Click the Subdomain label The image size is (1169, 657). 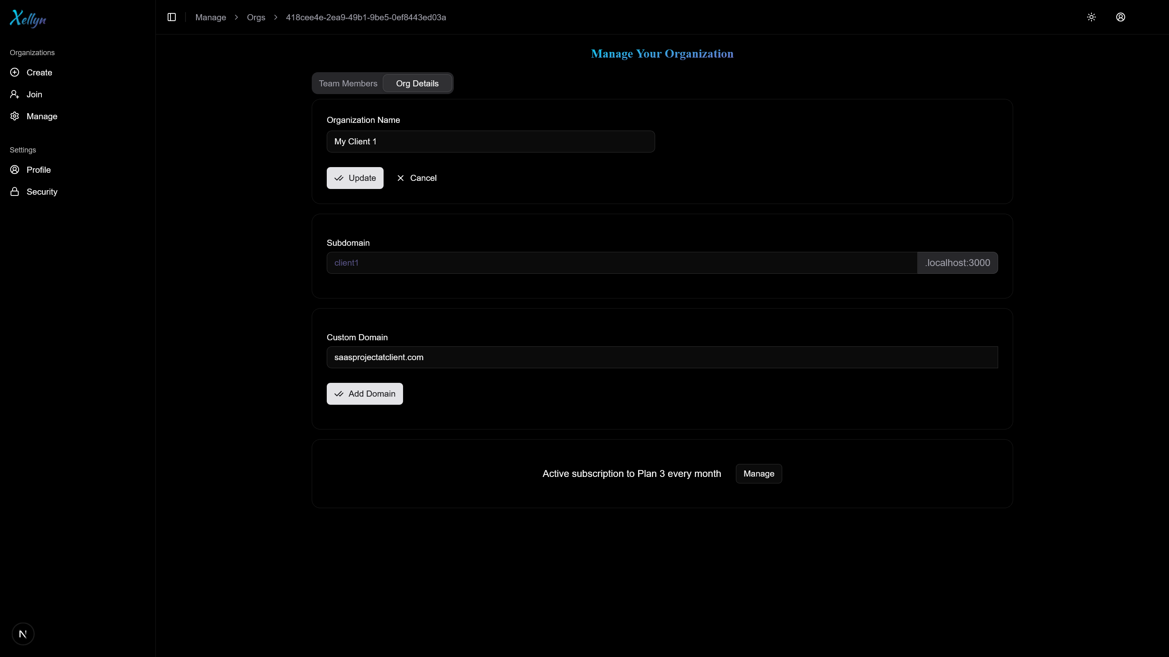point(348,243)
